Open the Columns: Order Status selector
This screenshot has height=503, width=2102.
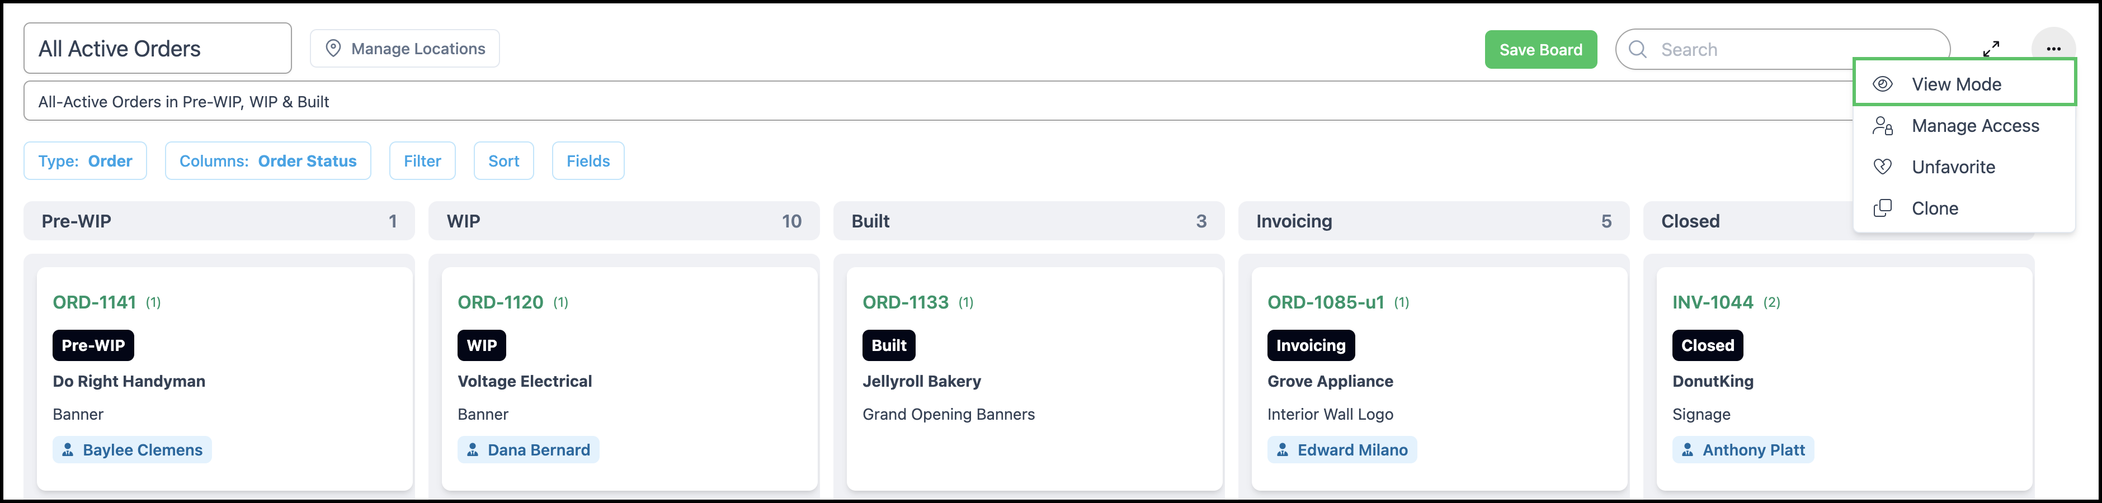268,160
